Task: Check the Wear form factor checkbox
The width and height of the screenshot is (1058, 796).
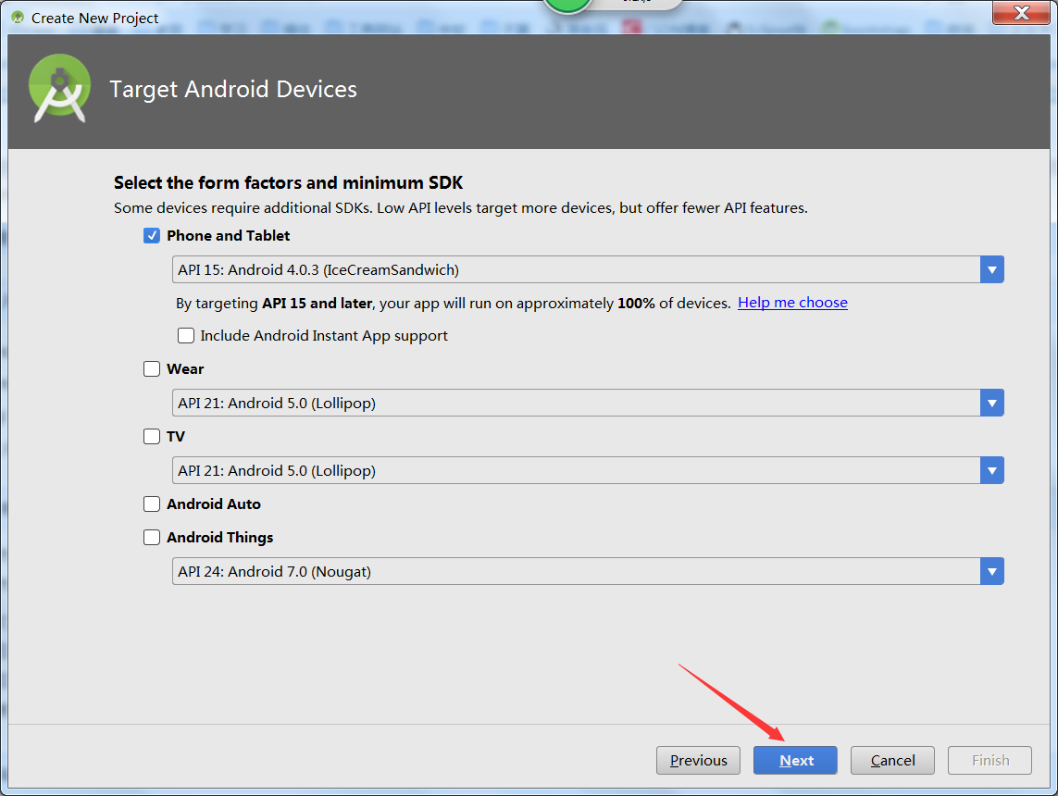Action: tap(152, 369)
